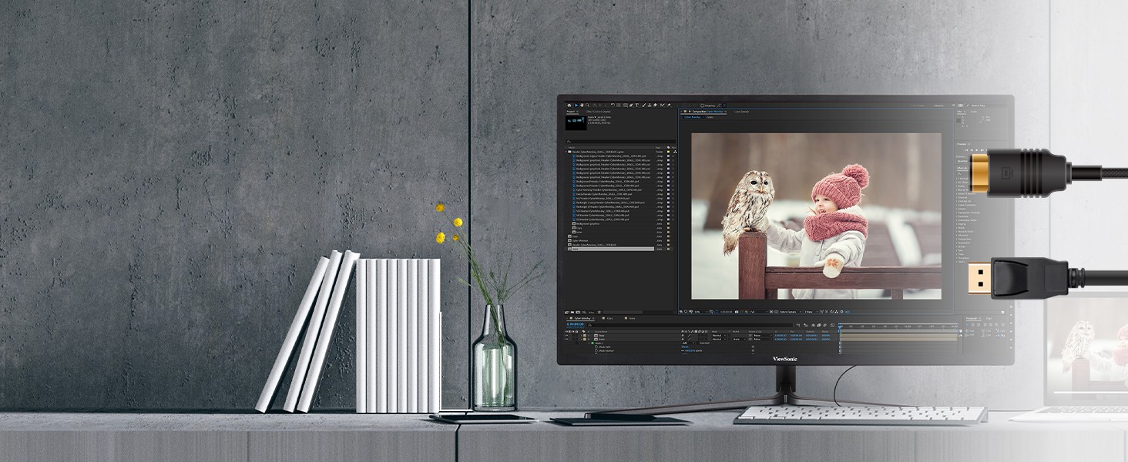Select the Selection arrow tool
Image resolution: width=1128 pixels, height=462 pixels.
pyautogui.click(x=576, y=105)
